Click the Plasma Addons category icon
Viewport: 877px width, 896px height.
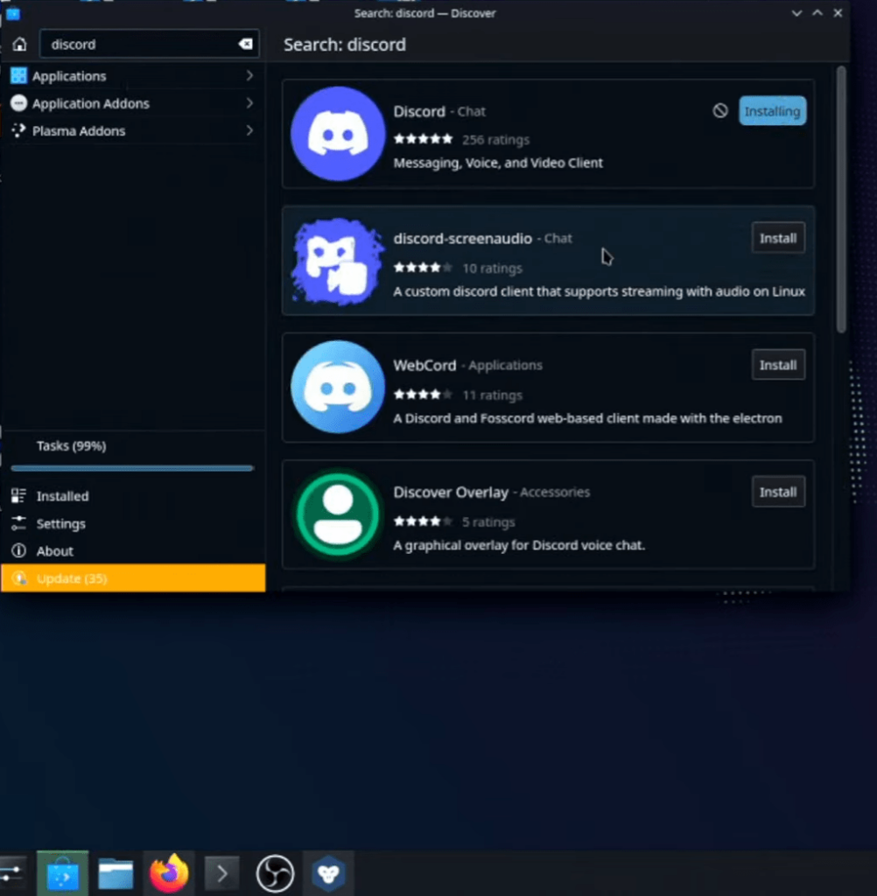(x=19, y=130)
